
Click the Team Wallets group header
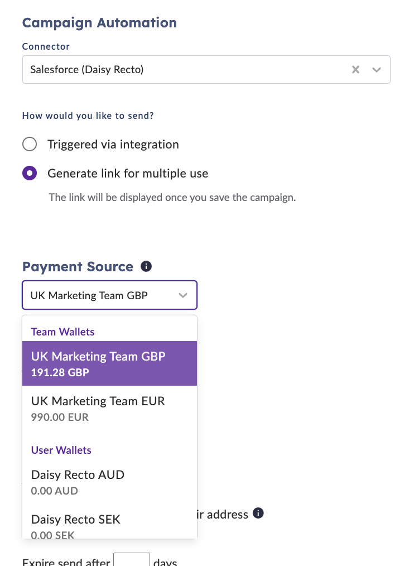63,332
